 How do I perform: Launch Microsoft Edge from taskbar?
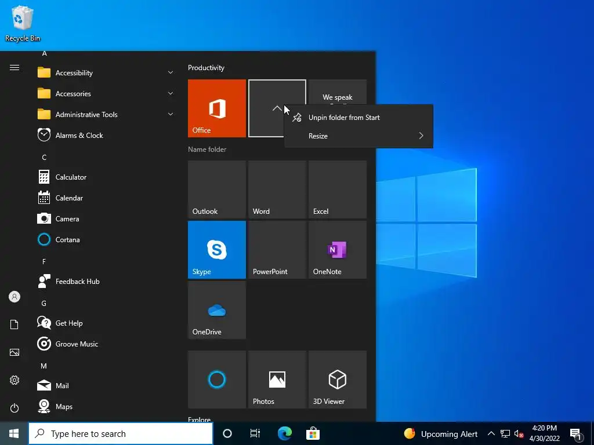coord(284,433)
